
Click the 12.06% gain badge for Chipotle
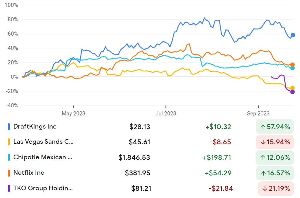click(x=275, y=157)
